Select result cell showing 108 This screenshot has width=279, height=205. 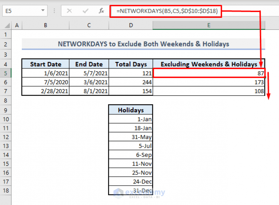tap(209, 91)
